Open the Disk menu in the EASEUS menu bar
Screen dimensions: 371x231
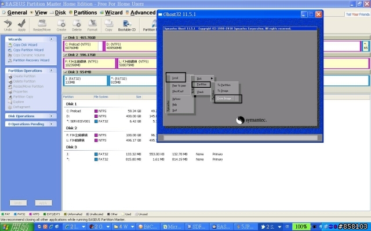(60, 13)
